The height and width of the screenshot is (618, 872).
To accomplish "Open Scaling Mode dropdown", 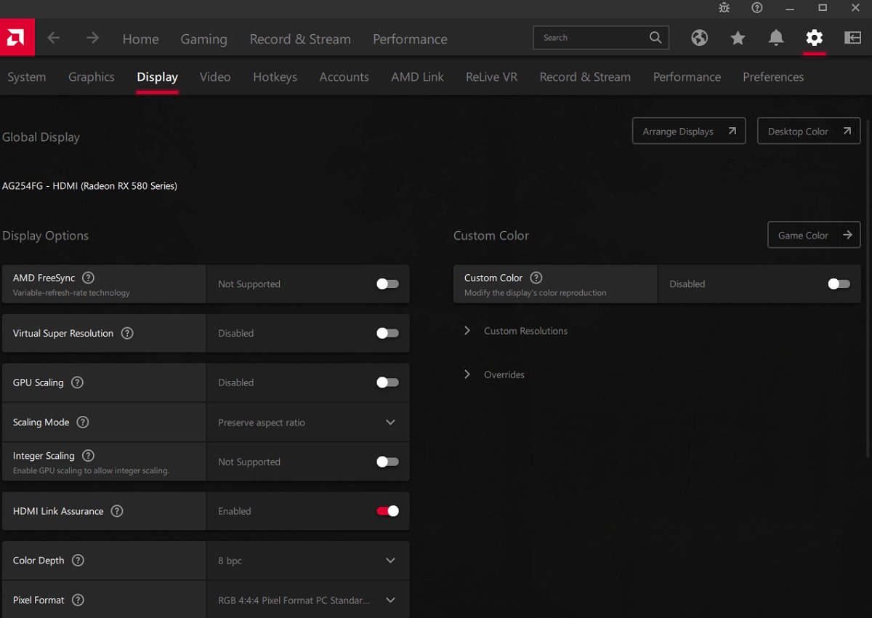I will [308, 422].
